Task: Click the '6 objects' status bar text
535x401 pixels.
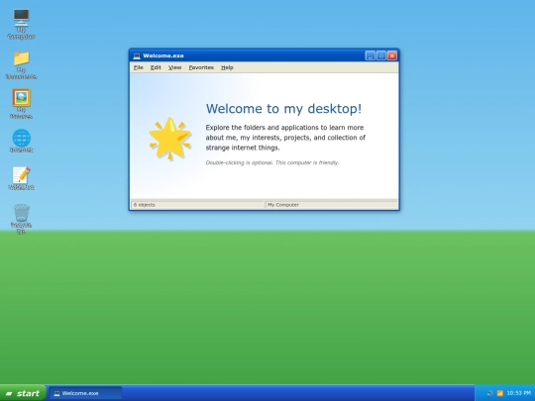Action: pos(144,205)
